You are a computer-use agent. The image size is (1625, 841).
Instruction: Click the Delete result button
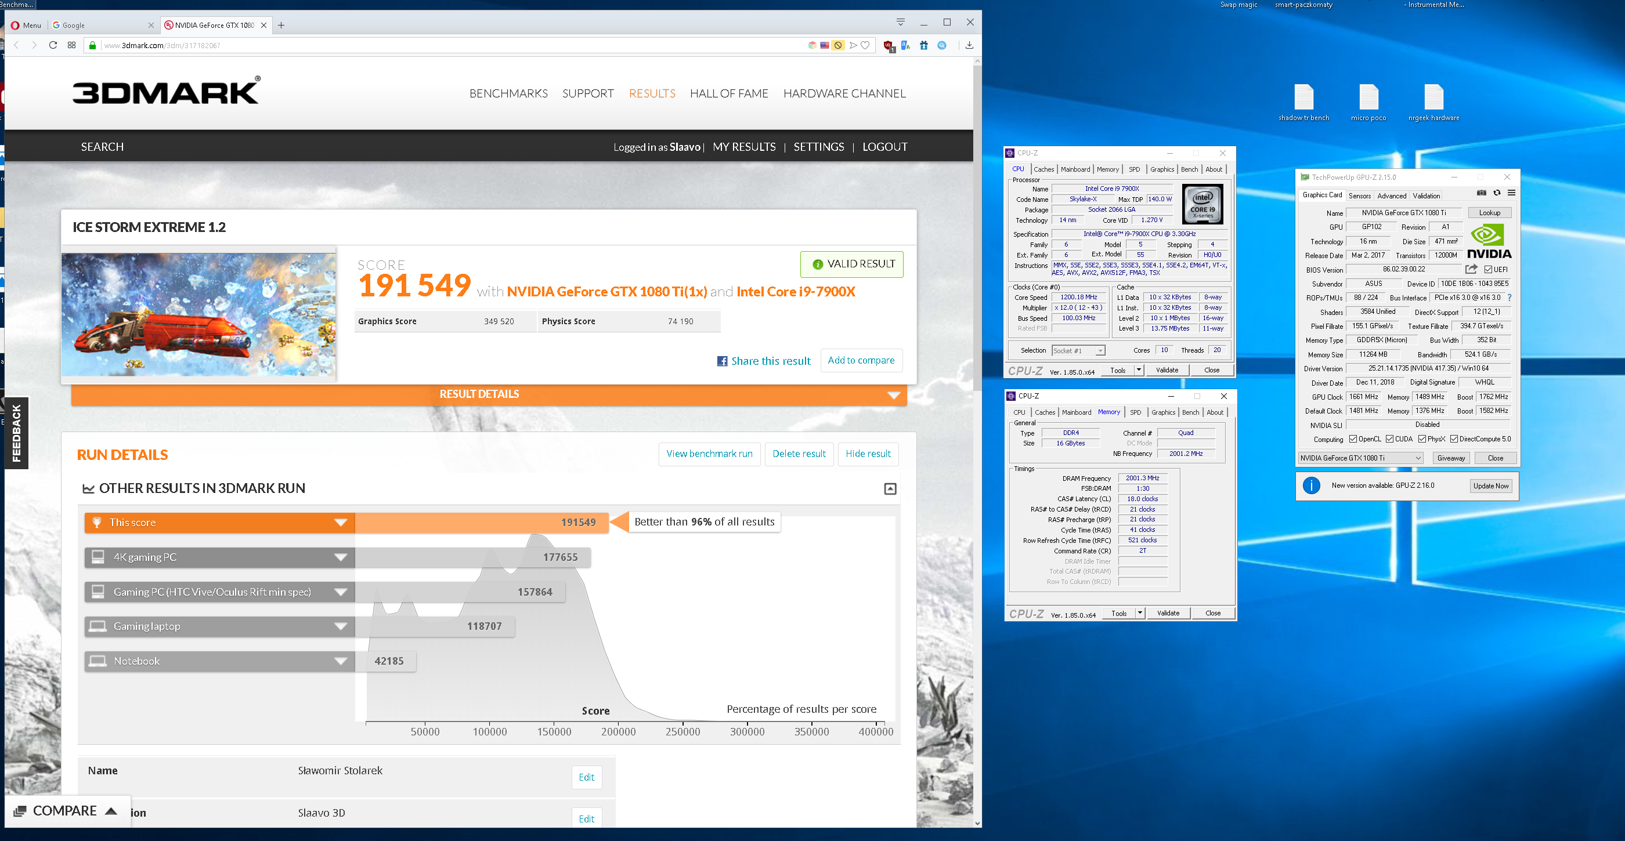[799, 454]
